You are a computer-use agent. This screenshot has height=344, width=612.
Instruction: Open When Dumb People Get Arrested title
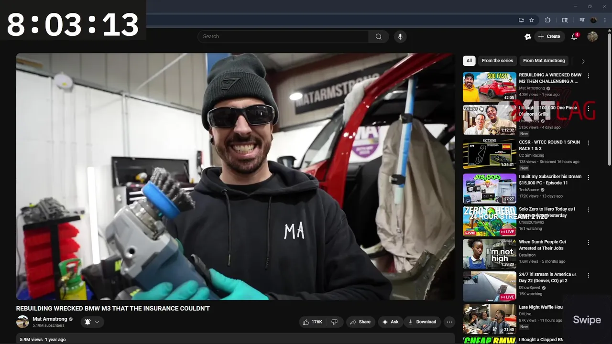click(543, 245)
